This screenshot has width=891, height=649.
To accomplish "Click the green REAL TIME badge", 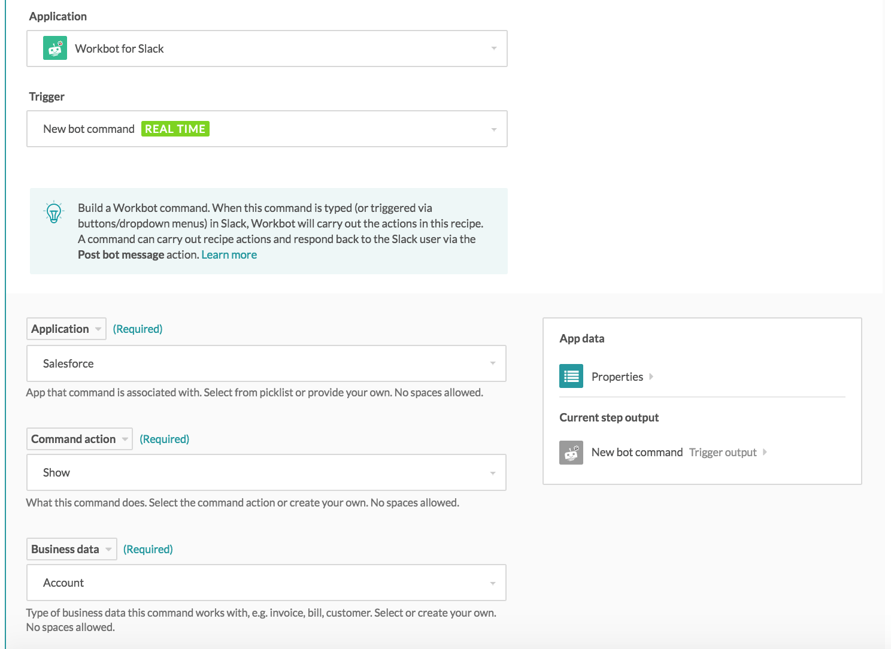I will 175,128.
